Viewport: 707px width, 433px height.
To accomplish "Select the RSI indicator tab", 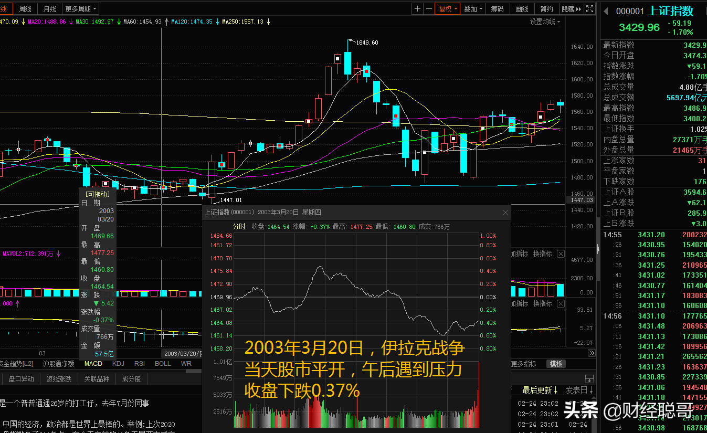I will tap(140, 364).
